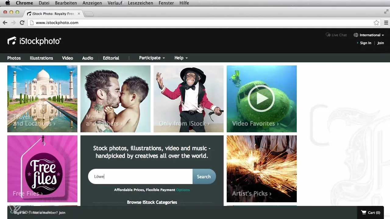Go forward in Chrome

(13, 23)
